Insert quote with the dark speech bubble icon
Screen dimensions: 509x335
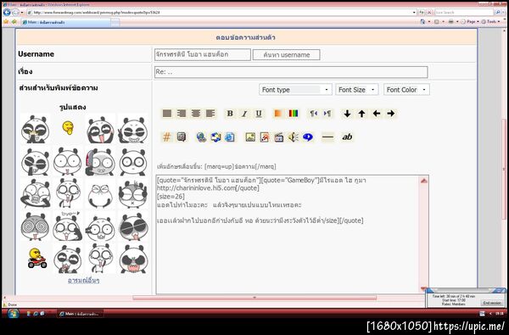point(182,137)
